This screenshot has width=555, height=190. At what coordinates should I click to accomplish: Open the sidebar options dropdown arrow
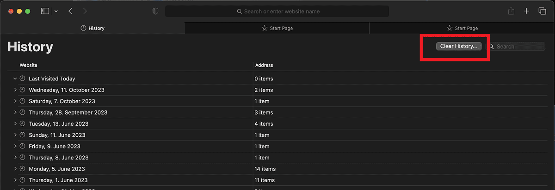[x=56, y=11]
